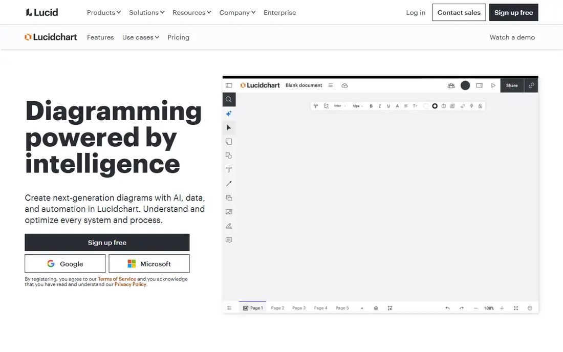
Task: Select the freehand drawing pen tool
Action: pos(229,226)
